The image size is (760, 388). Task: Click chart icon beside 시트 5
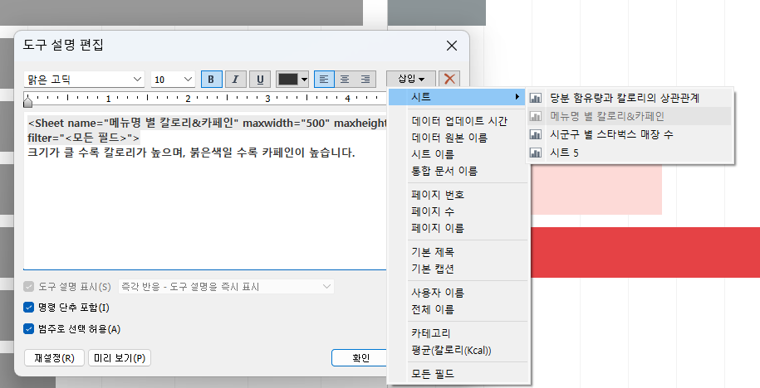(x=535, y=153)
